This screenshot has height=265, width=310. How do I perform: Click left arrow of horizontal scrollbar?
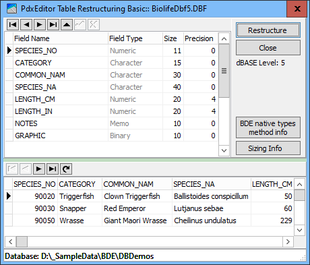(10, 241)
